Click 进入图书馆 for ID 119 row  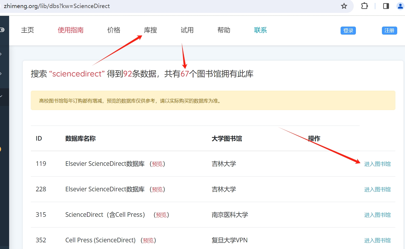click(x=377, y=164)
